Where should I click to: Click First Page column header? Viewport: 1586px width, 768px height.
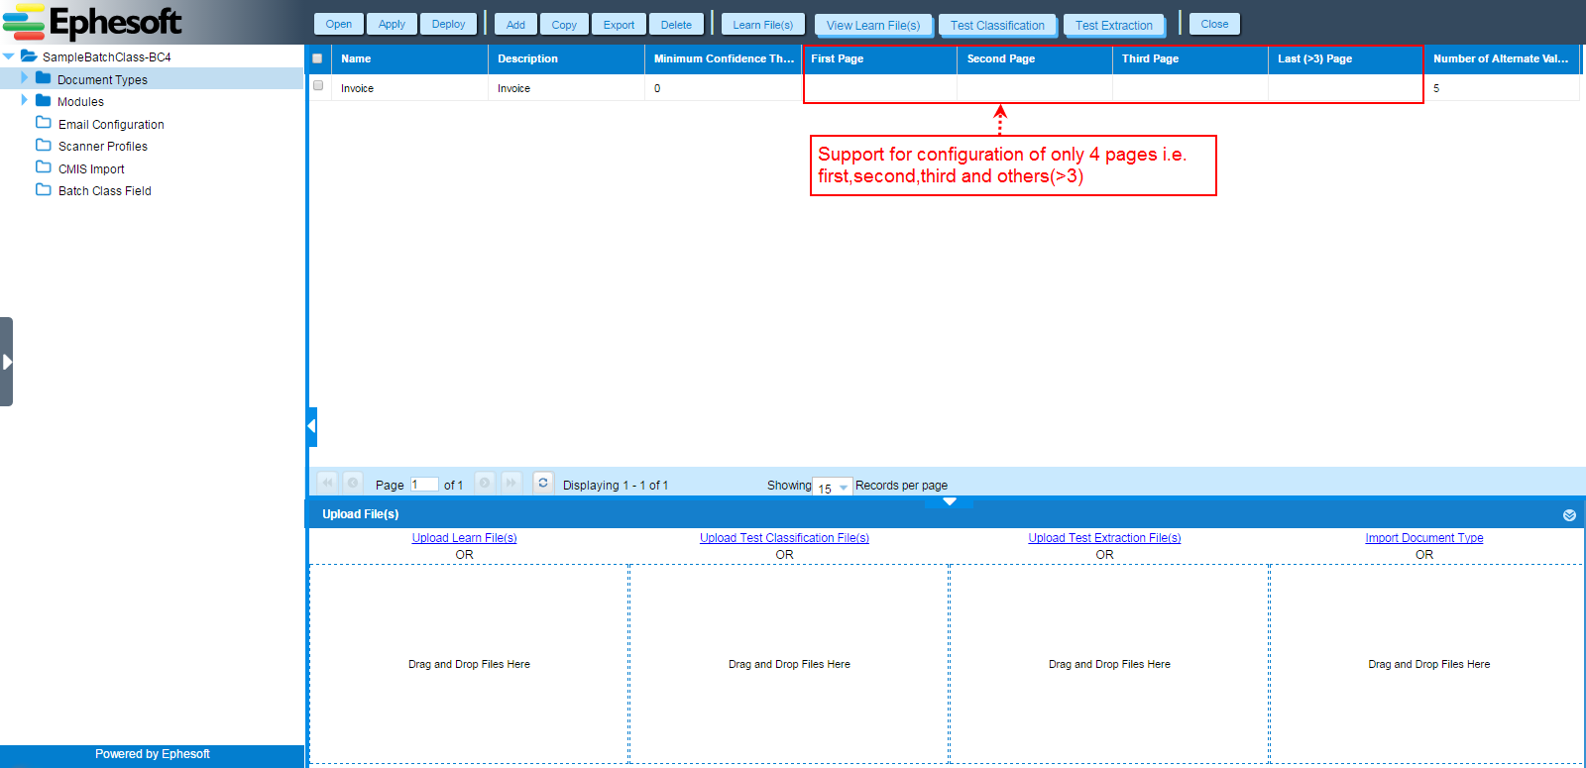tap(879, 58)
